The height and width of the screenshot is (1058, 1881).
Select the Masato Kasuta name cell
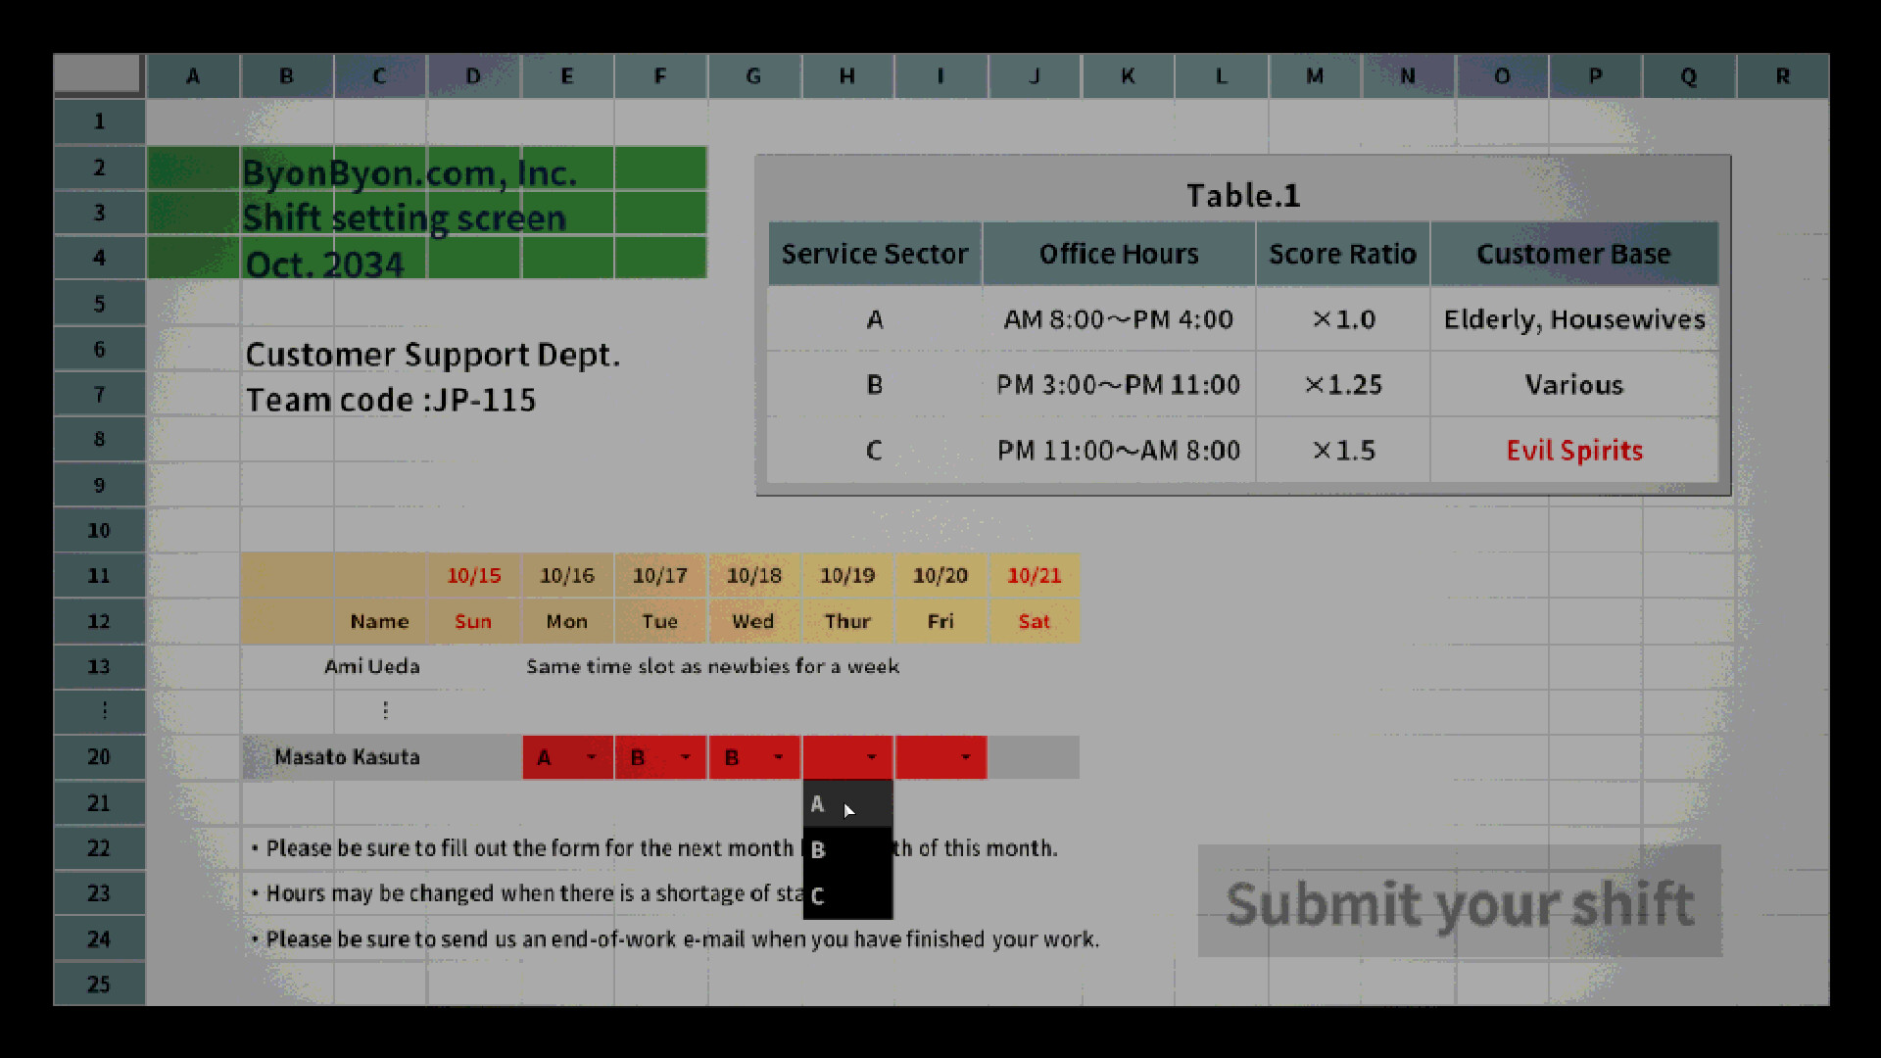pos(348,756)
